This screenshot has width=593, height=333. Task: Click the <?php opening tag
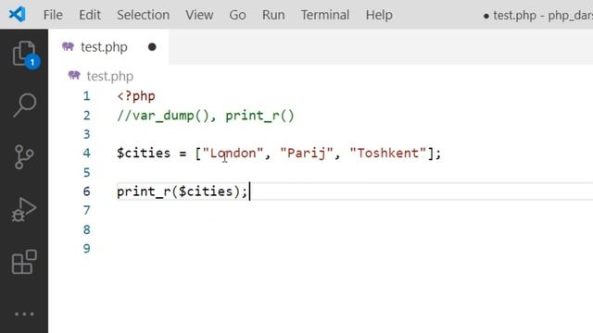[136, 96]
